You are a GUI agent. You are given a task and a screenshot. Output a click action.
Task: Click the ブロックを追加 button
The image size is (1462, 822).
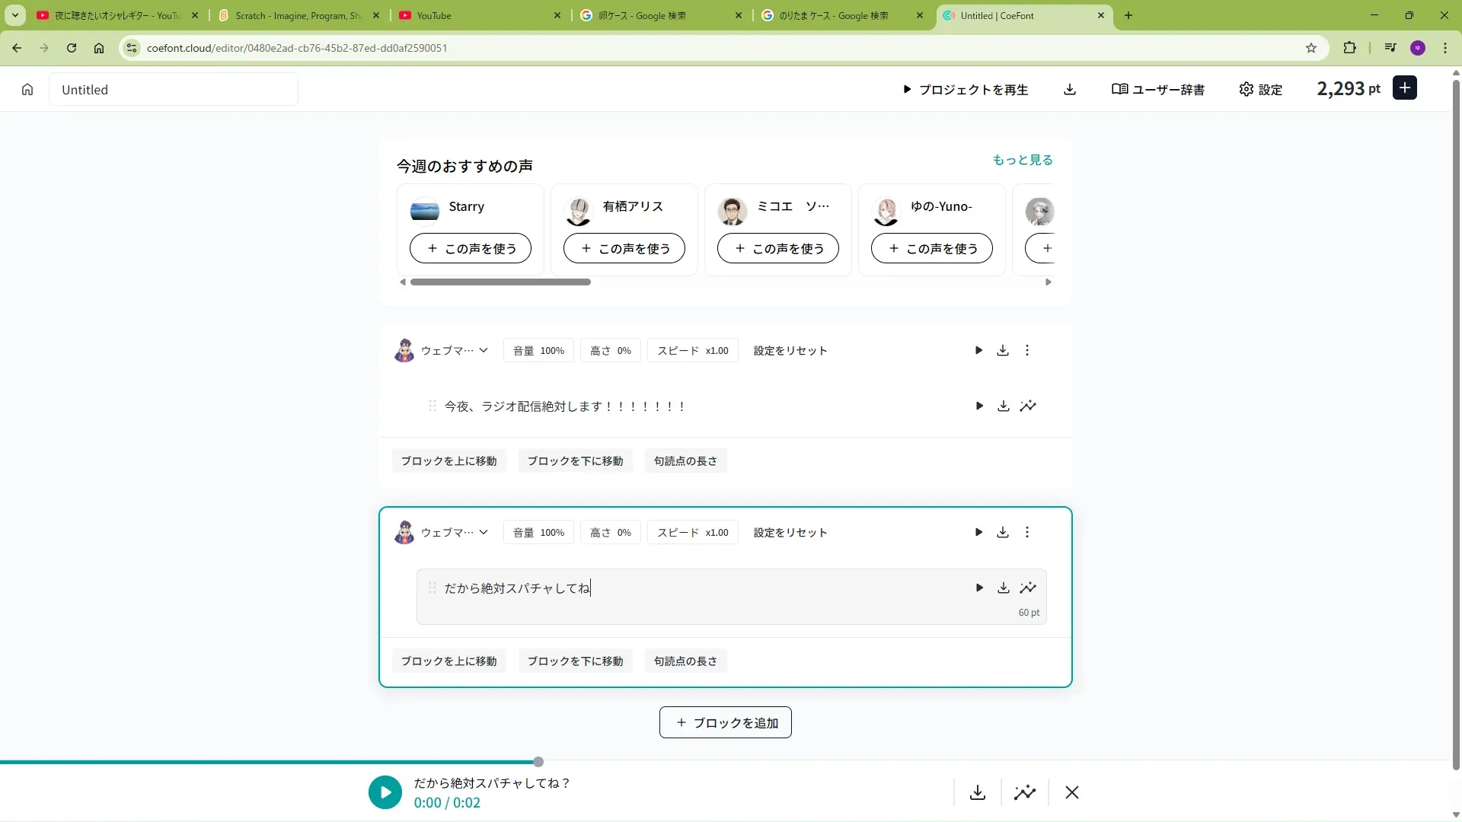click(725, 723)
